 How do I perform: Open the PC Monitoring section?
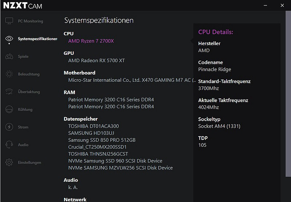click(31, 21)
